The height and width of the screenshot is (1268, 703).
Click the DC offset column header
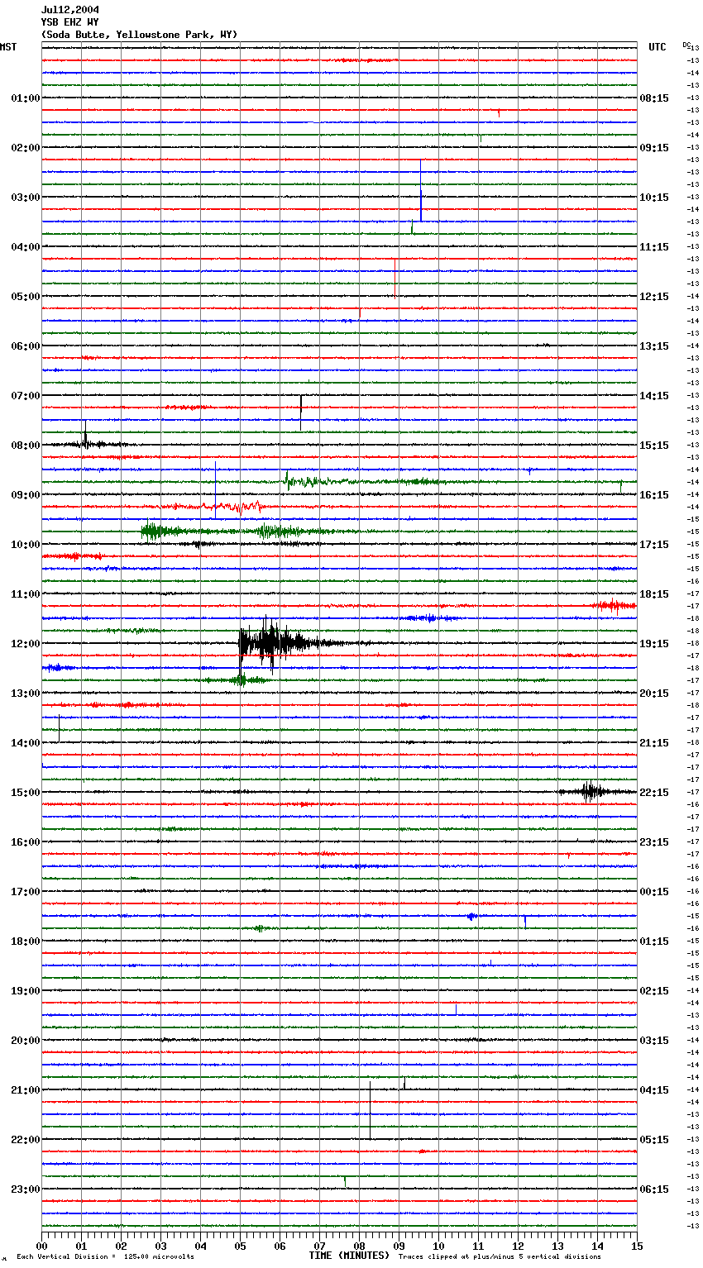pos(686,45)
